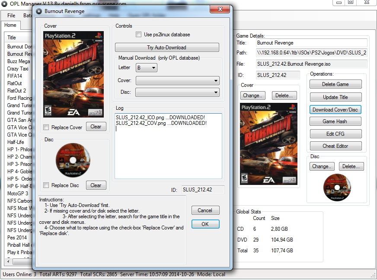Click the OPL Manager window title icon
377x280 pixels.
click(4, 4)
